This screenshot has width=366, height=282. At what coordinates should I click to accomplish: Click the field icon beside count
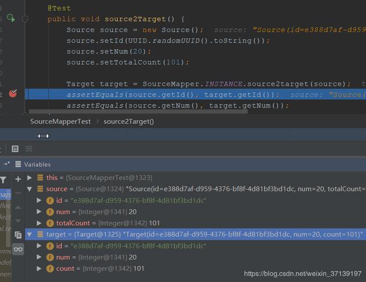pyautogui.click(x=50, y=269)
